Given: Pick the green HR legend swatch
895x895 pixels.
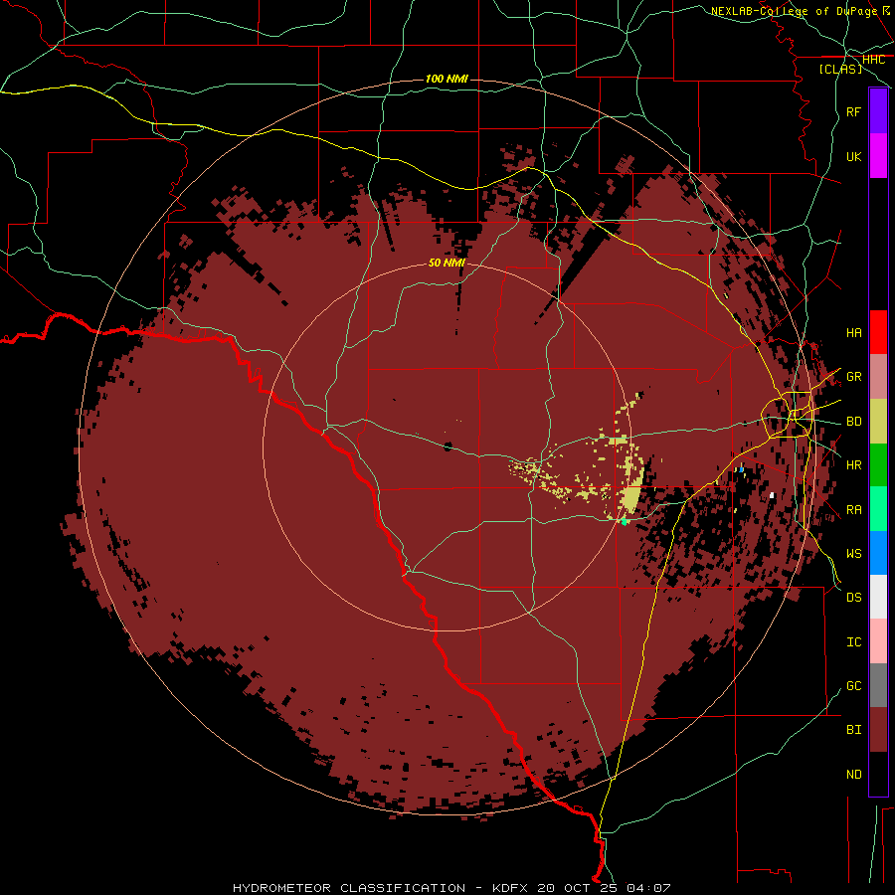Looking at the screenshot, I should (878, 464).
